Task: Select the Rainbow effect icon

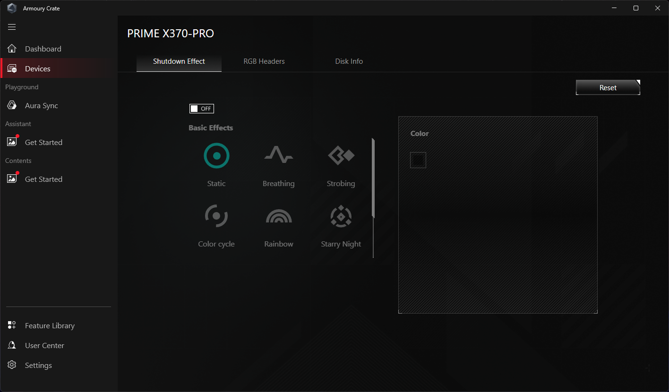Action: pyautogui.click(x=279, y=216)
